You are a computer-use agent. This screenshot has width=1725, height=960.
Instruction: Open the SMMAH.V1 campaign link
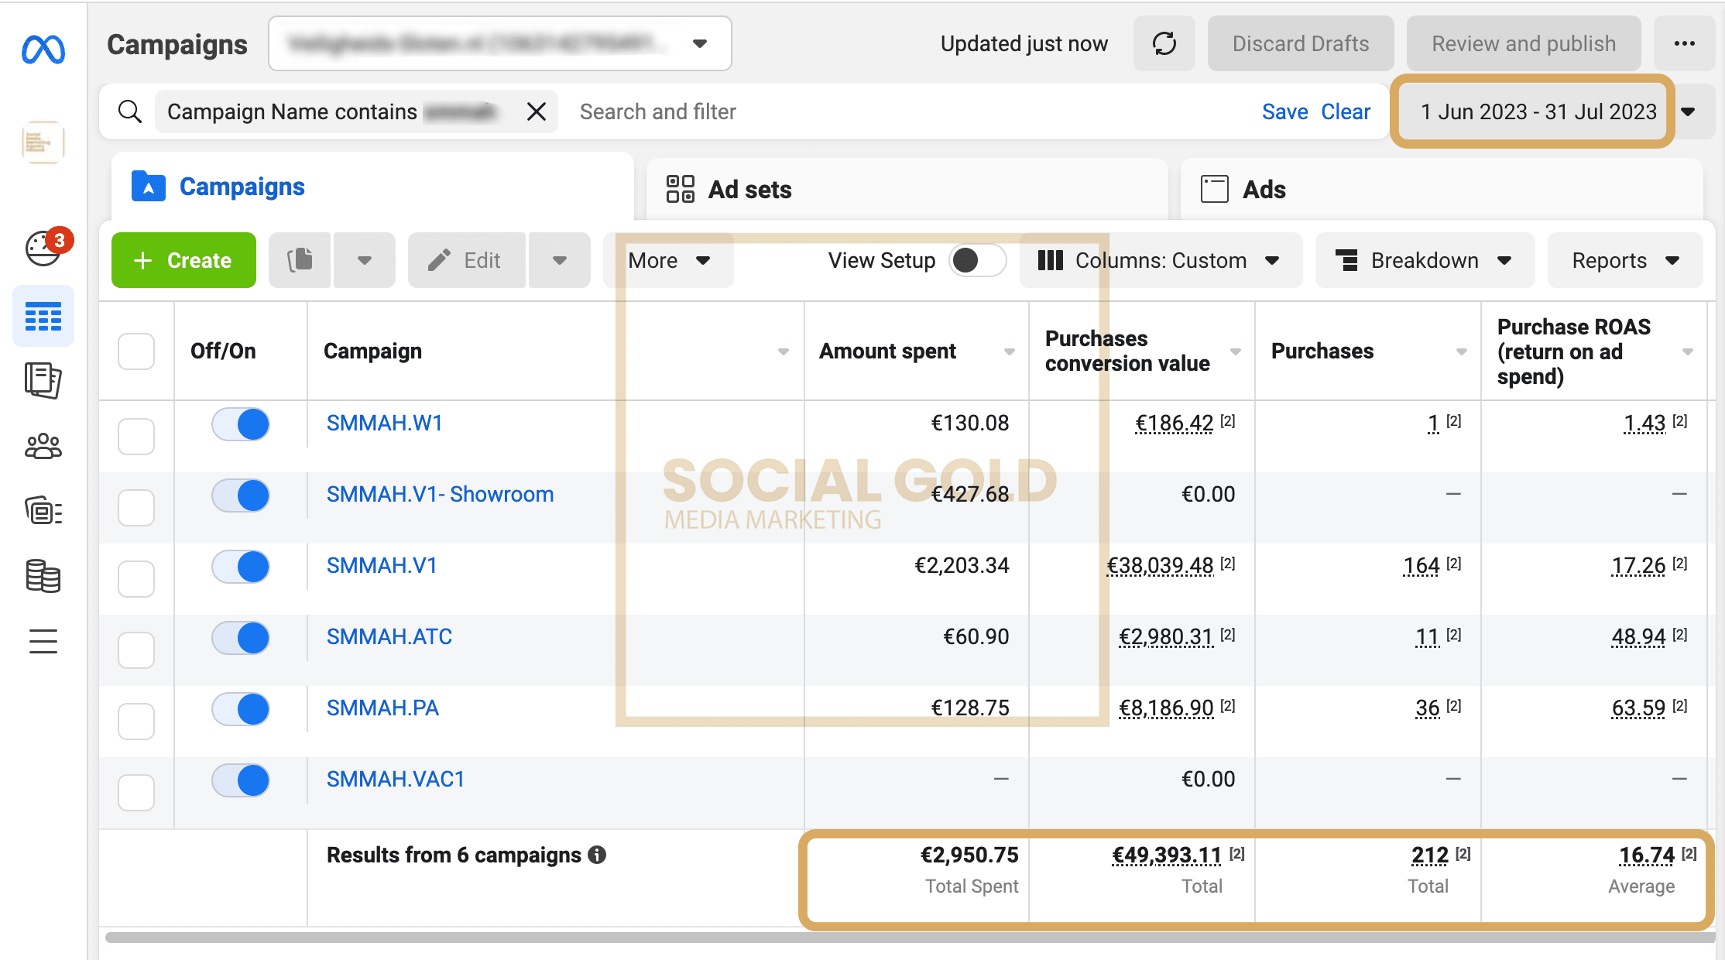coord(382,565)
